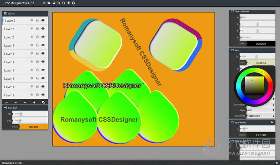280x165 pixels.
Task: Pick a hue on the color wheel ring
Action: (262, 72)
